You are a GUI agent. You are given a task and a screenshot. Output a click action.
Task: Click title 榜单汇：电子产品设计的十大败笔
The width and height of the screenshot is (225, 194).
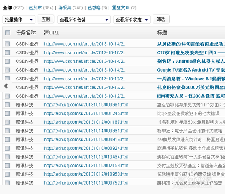click(x=190, y=131)
